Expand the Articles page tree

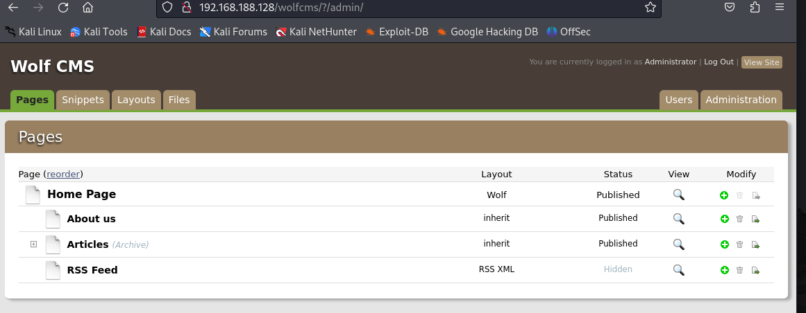click(x=33, y=244)
